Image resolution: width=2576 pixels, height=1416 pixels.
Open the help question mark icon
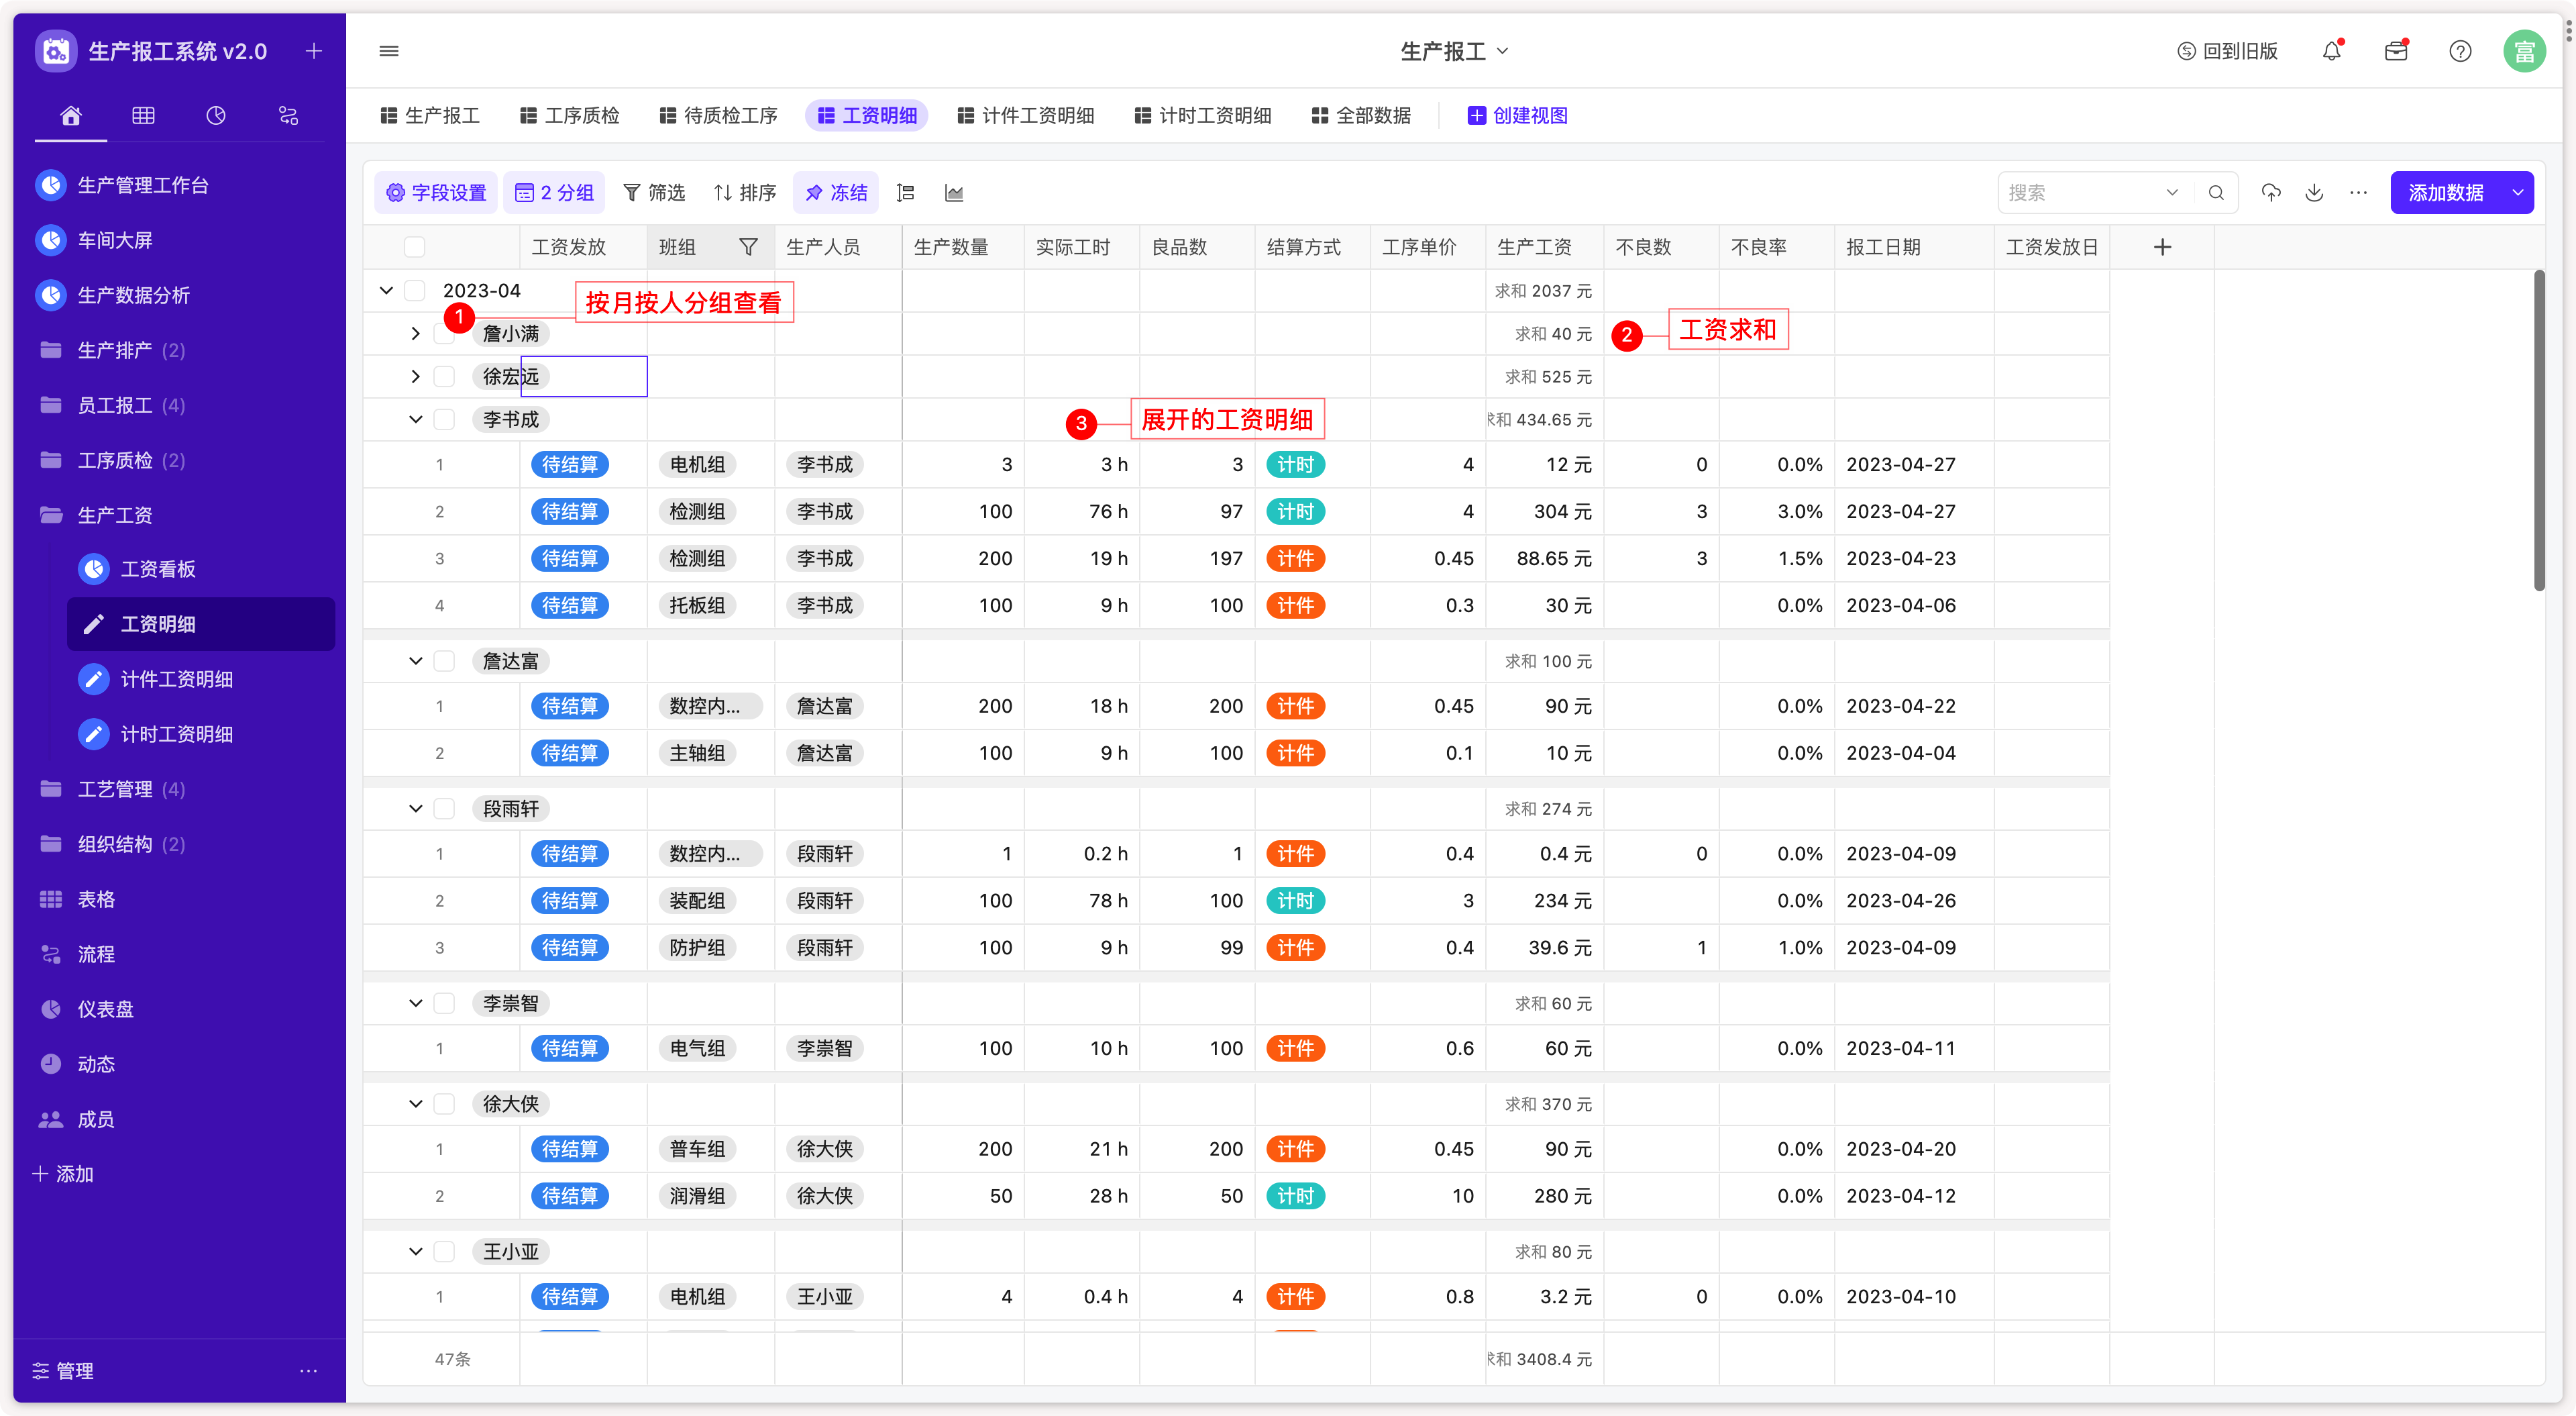(x=2460, y=51)
